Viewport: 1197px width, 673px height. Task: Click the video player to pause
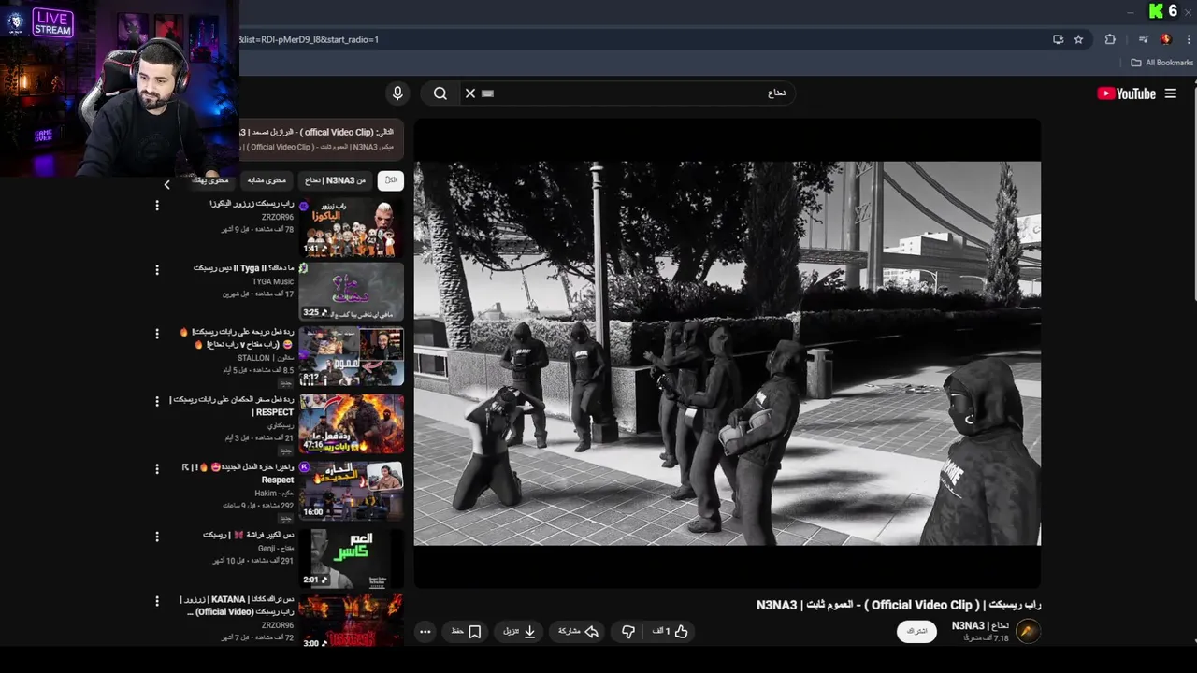pos(728,353)
